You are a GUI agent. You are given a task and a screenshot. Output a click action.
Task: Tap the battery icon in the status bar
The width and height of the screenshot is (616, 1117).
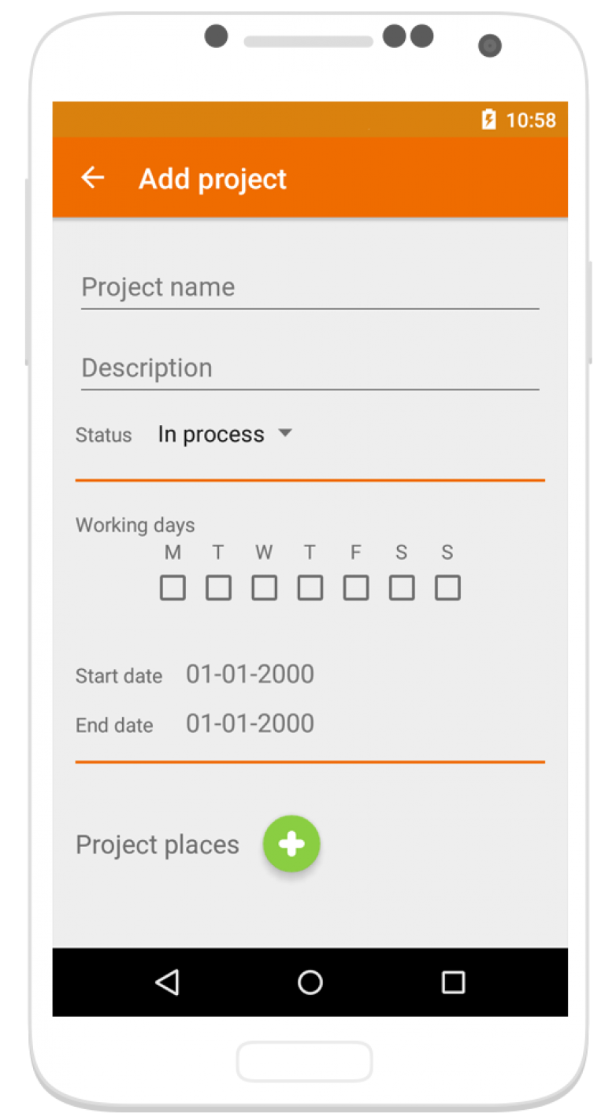(490, 120)
